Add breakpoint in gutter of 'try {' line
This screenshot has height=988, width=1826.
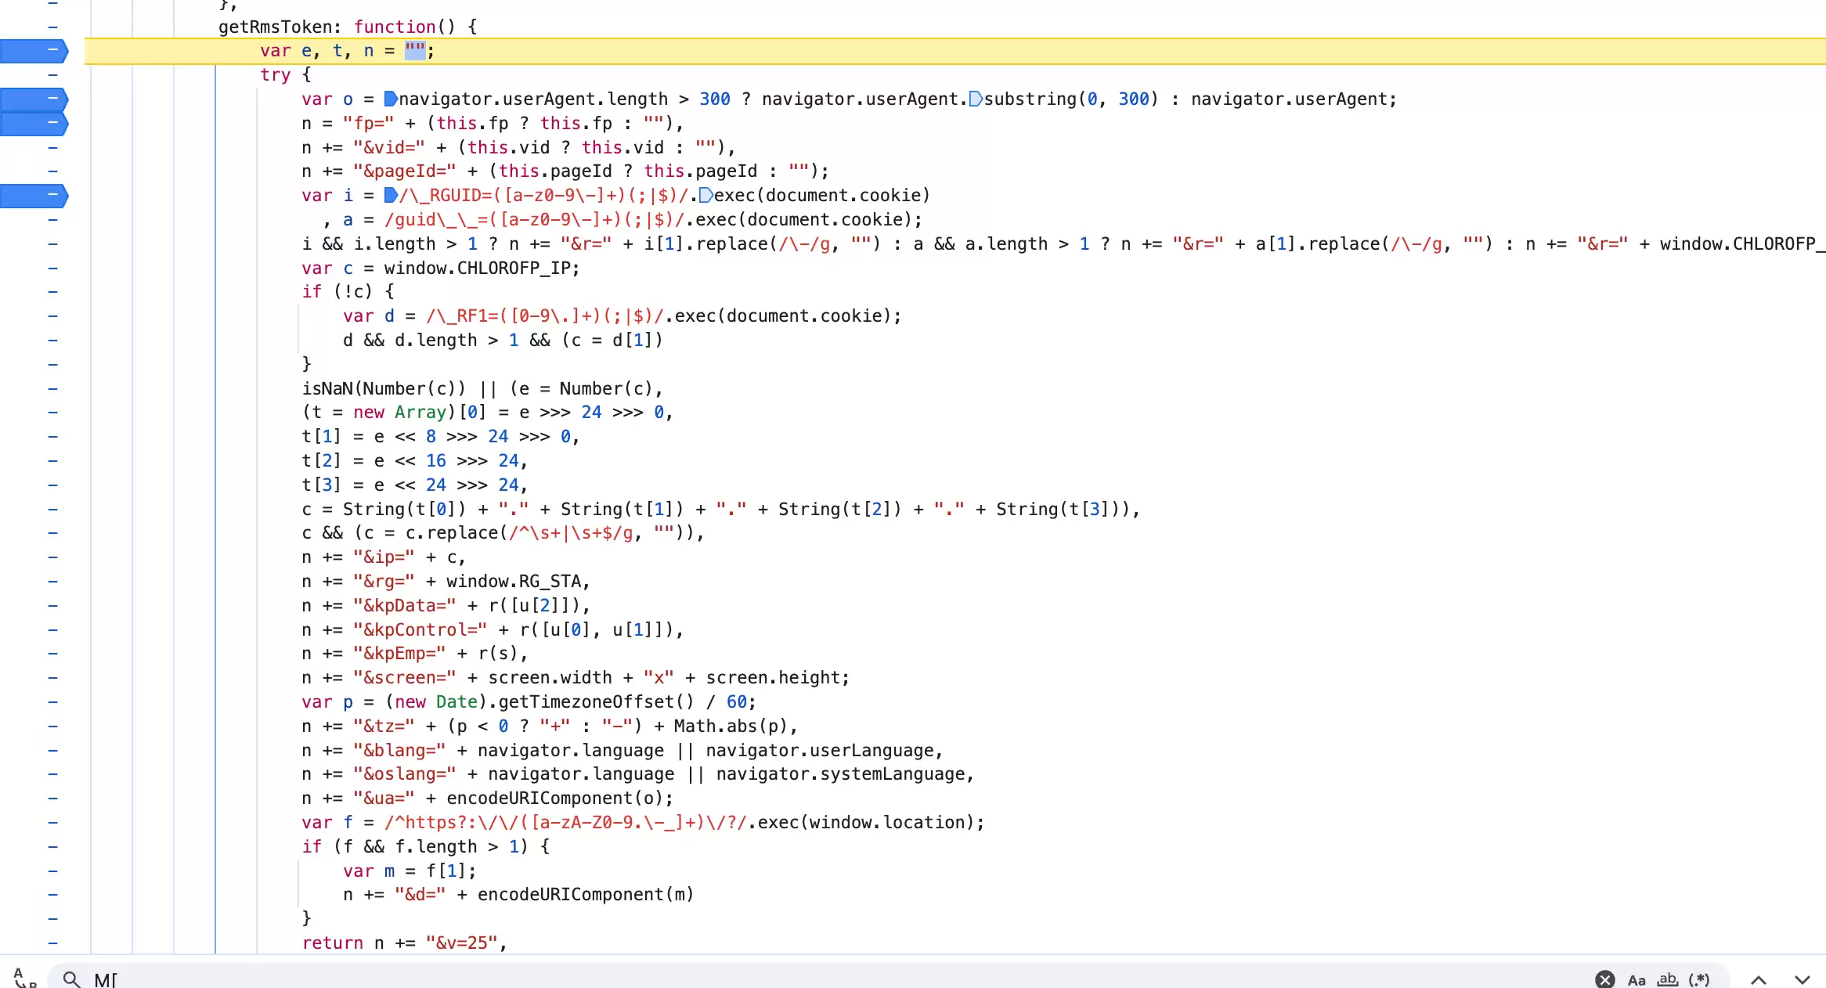pos(52,75)
